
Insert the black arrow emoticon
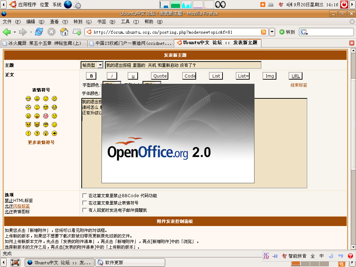[54, 133]
